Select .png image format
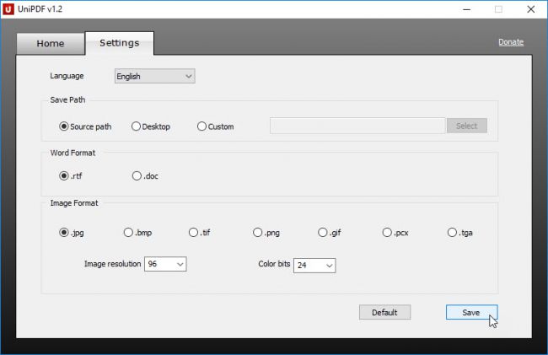Viewport: 548px width, 355px height. coord(266,233)
